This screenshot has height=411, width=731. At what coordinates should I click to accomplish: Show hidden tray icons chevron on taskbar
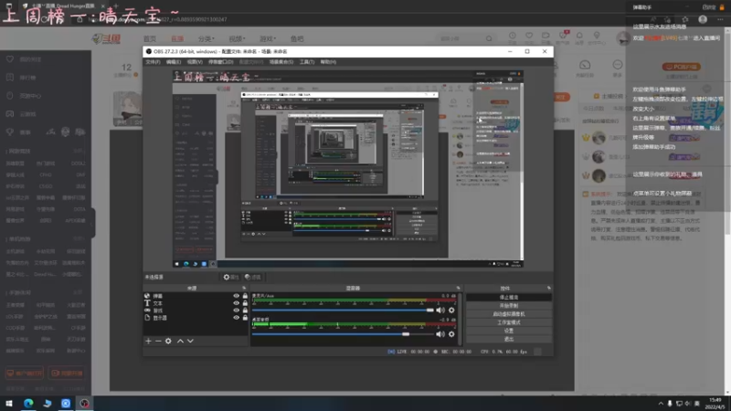click(x=661, y=404)
